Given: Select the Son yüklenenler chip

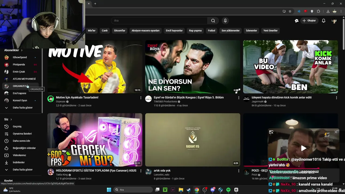Looking at the screenshot, I should click(x=230, y=30).
